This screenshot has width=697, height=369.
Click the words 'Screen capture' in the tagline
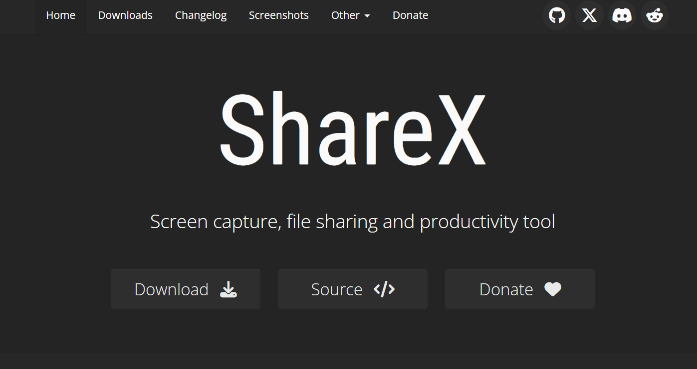214,222
